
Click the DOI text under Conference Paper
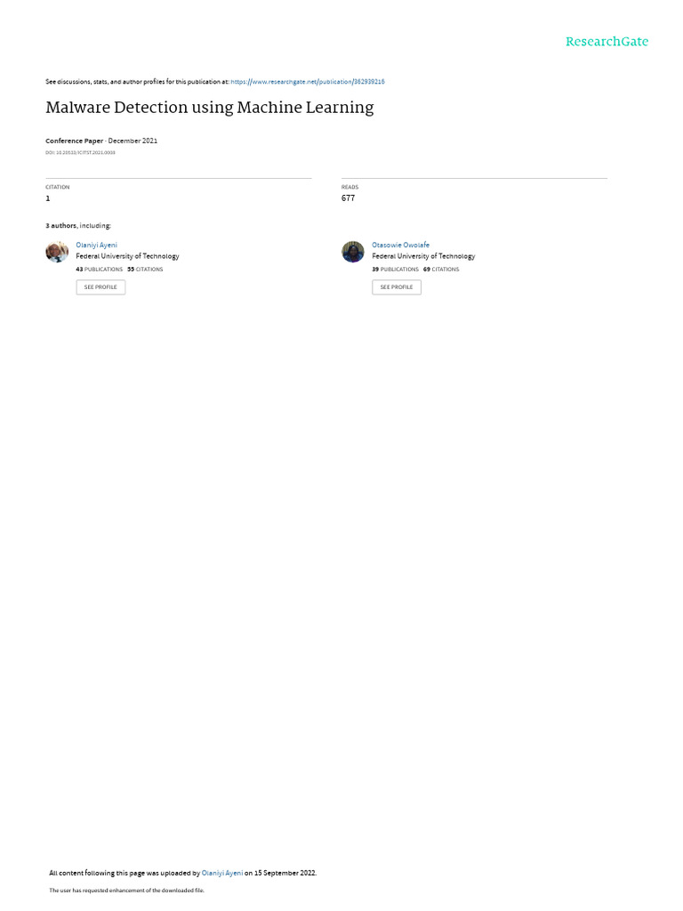(80, 153)
